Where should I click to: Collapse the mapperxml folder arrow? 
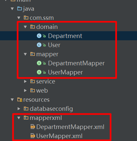coord(19,118)
